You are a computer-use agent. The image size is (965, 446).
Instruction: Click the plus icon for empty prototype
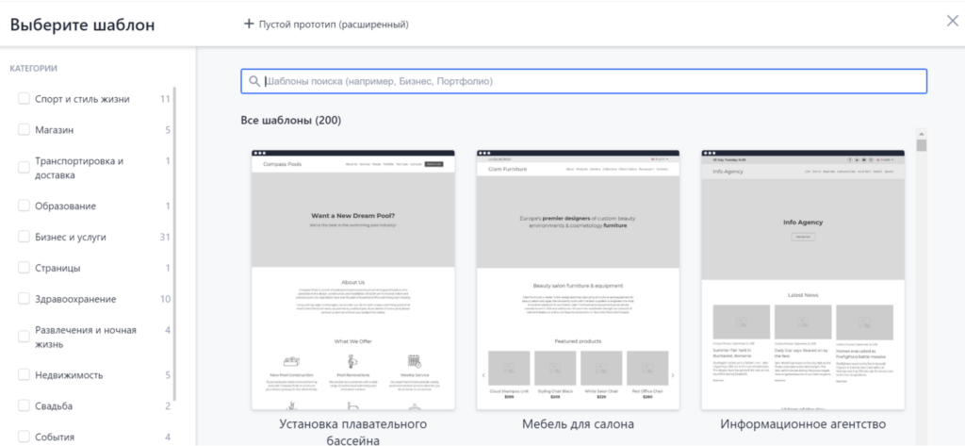tap(249, 24)
